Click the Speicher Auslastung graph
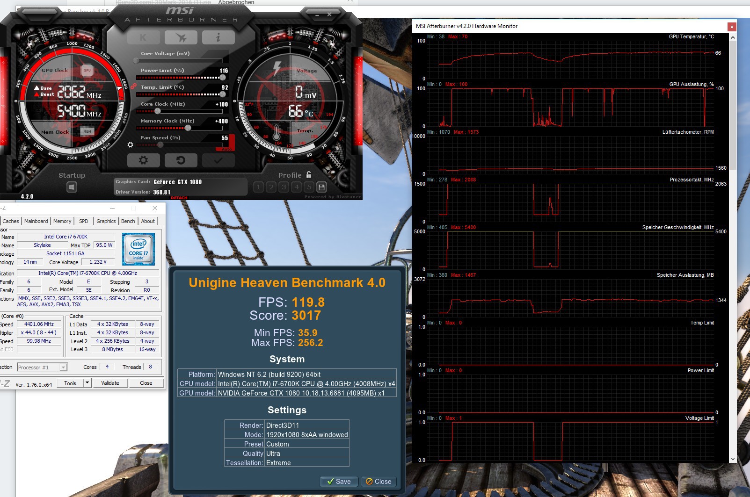Viewport: 750px width, 497px height. pos(571,298)
